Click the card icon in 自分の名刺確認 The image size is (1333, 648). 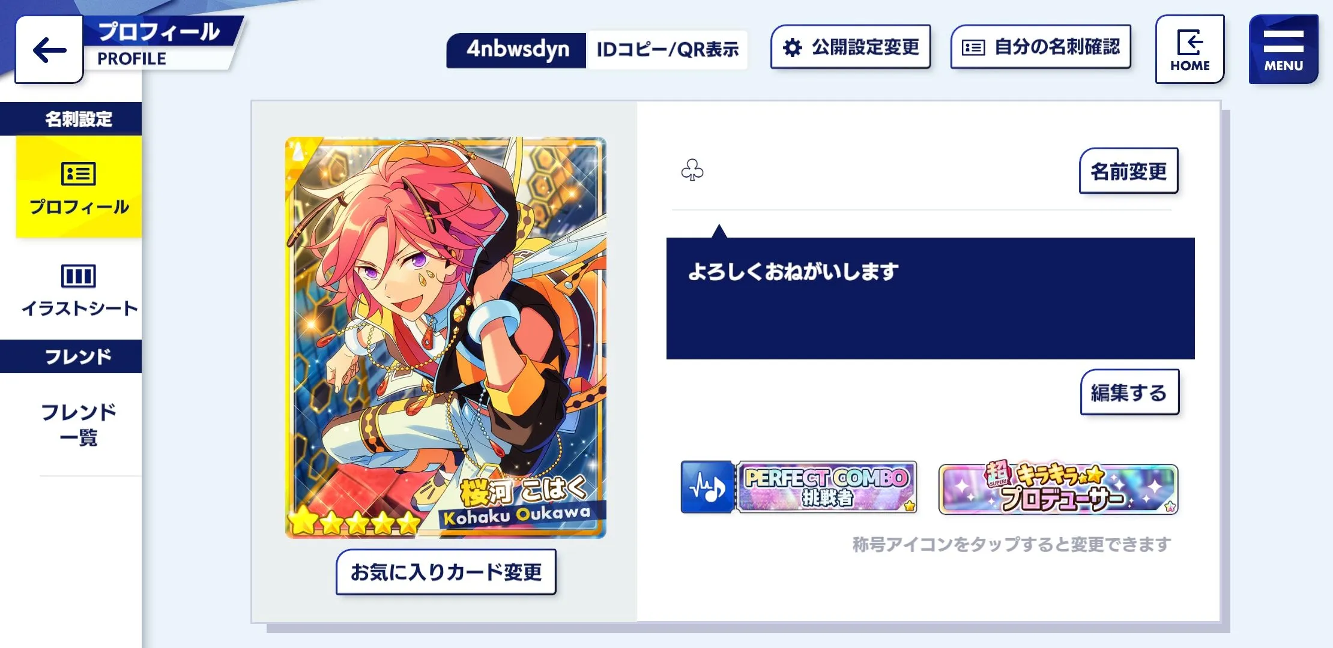[973, 47]
